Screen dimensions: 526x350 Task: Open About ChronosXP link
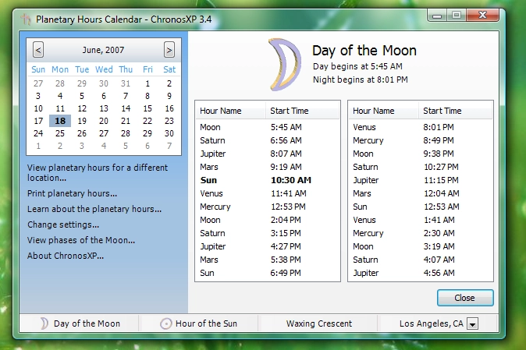pyautogui.click(x=66, y=256)
